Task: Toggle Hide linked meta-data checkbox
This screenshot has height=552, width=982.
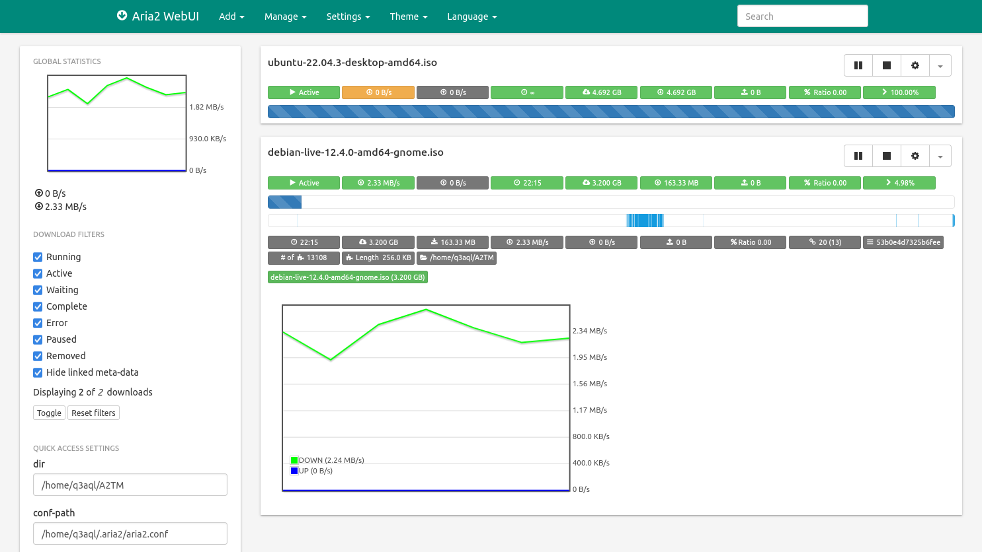Action: [x=38, y=372]
